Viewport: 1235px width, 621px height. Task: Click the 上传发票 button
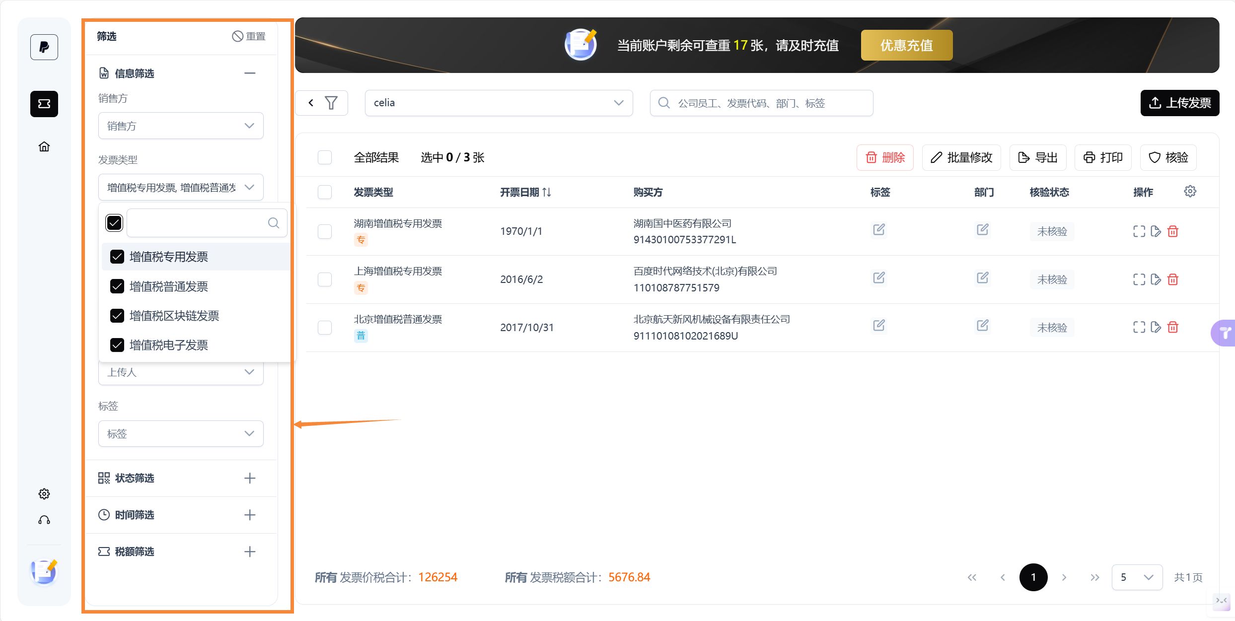[1180, 103]
